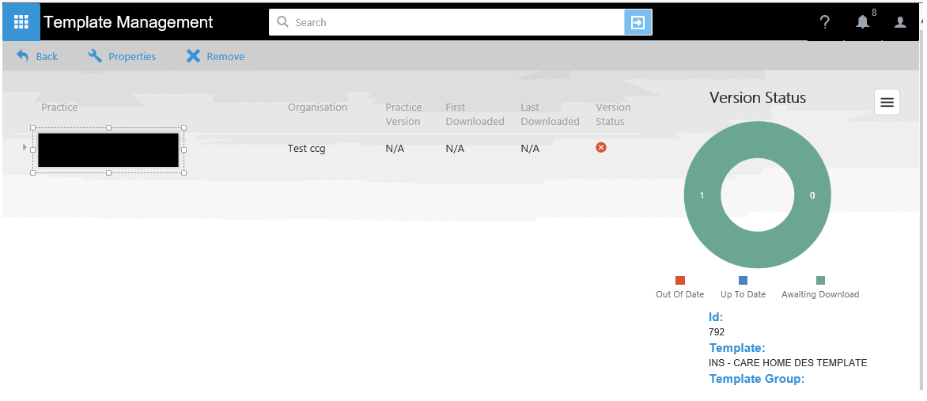Click the Properties wrench icon
927x401 pixels.
click(x=95, y=56)
